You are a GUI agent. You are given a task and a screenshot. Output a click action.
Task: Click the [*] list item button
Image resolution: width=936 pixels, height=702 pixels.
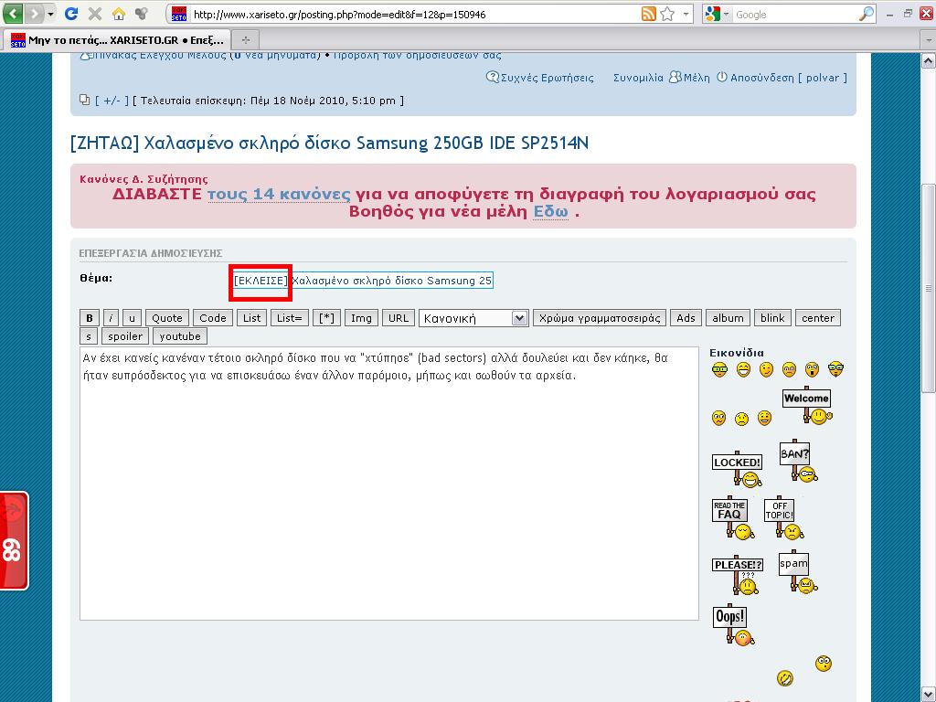click(327, 318)
